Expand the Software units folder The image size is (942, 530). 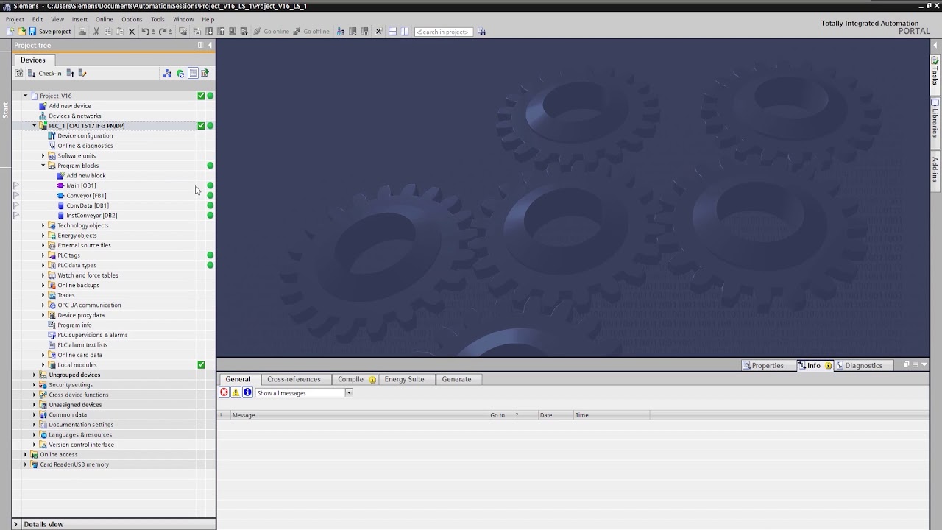click(43, 156)
